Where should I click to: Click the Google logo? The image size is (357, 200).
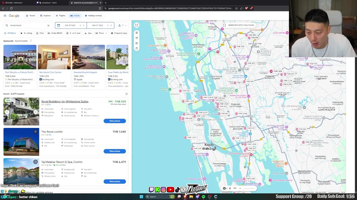14,16
